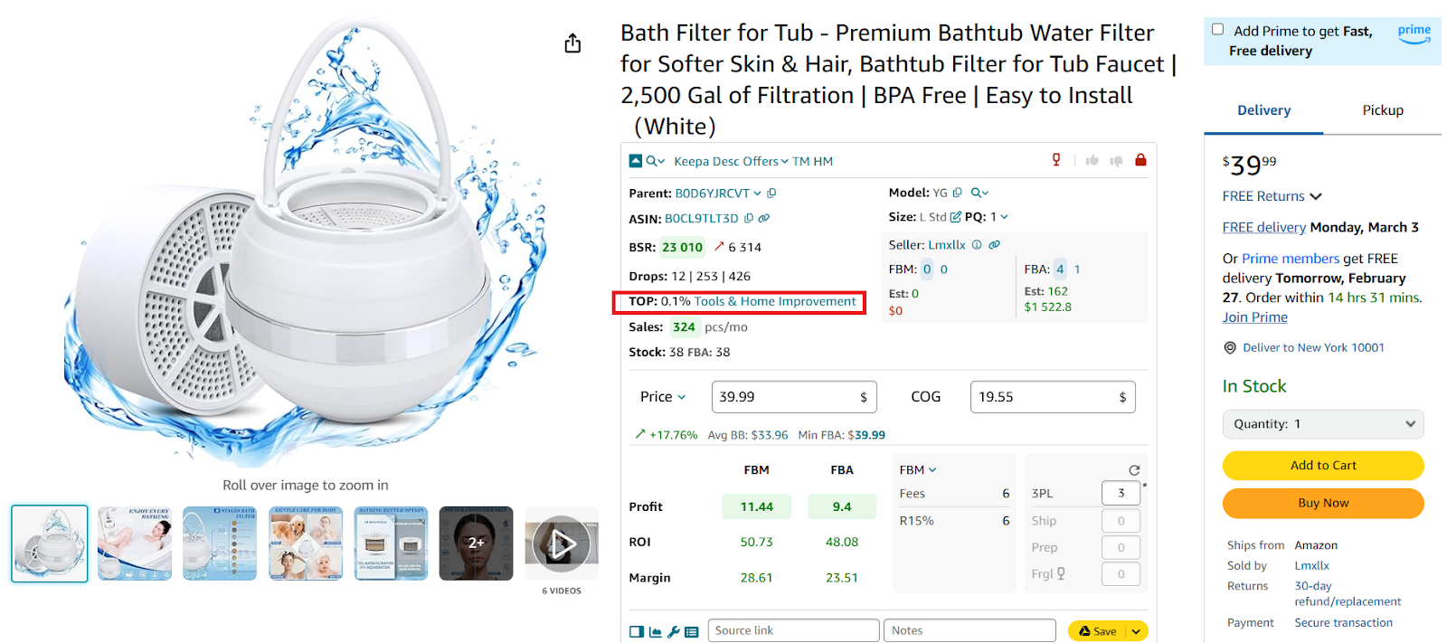Toggle the side panel icon

click(x=637, y=631)
